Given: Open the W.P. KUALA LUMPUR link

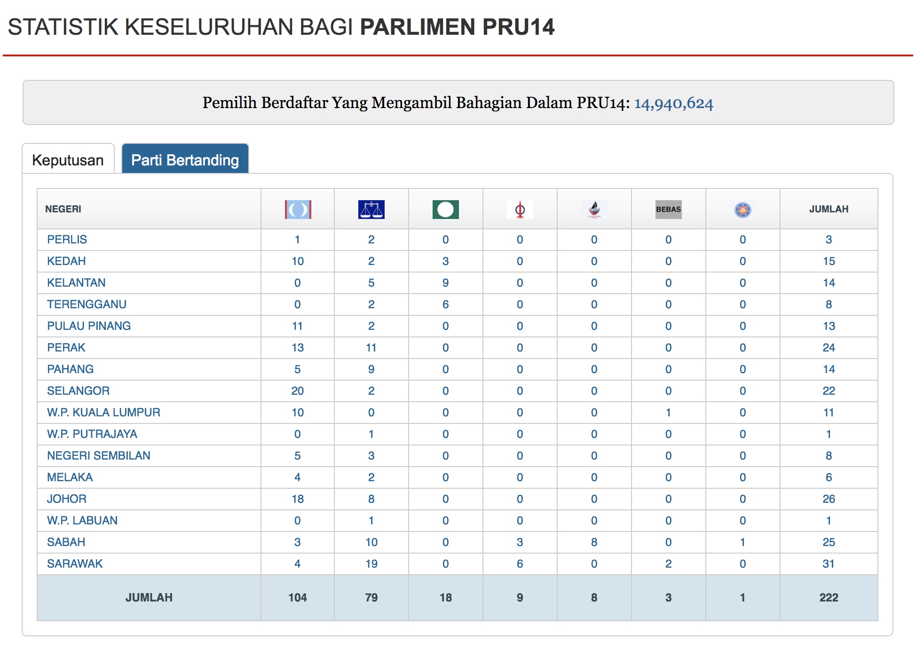Looking at the screenshot, I should point(103,413).
